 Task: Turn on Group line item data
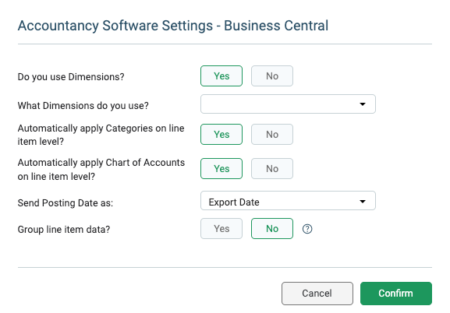[x=221, y=228]
